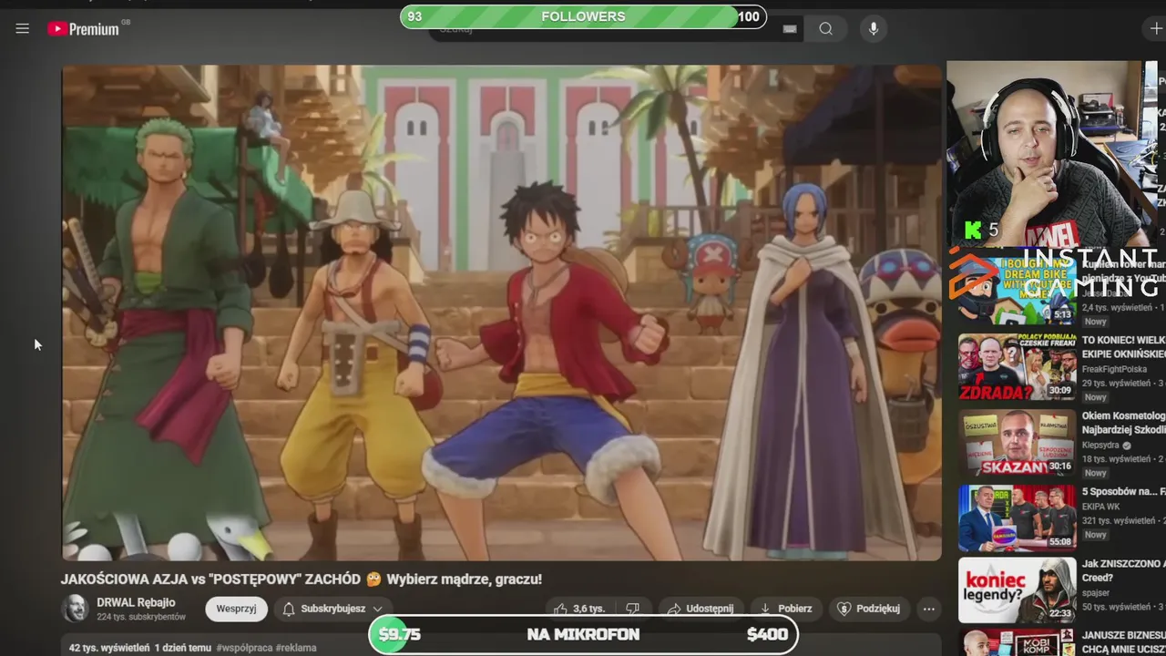Open 'JANUSZE BIZNESU' video title
The height and width of the screenshot is (656, 1166).
tap(1123, 641)
